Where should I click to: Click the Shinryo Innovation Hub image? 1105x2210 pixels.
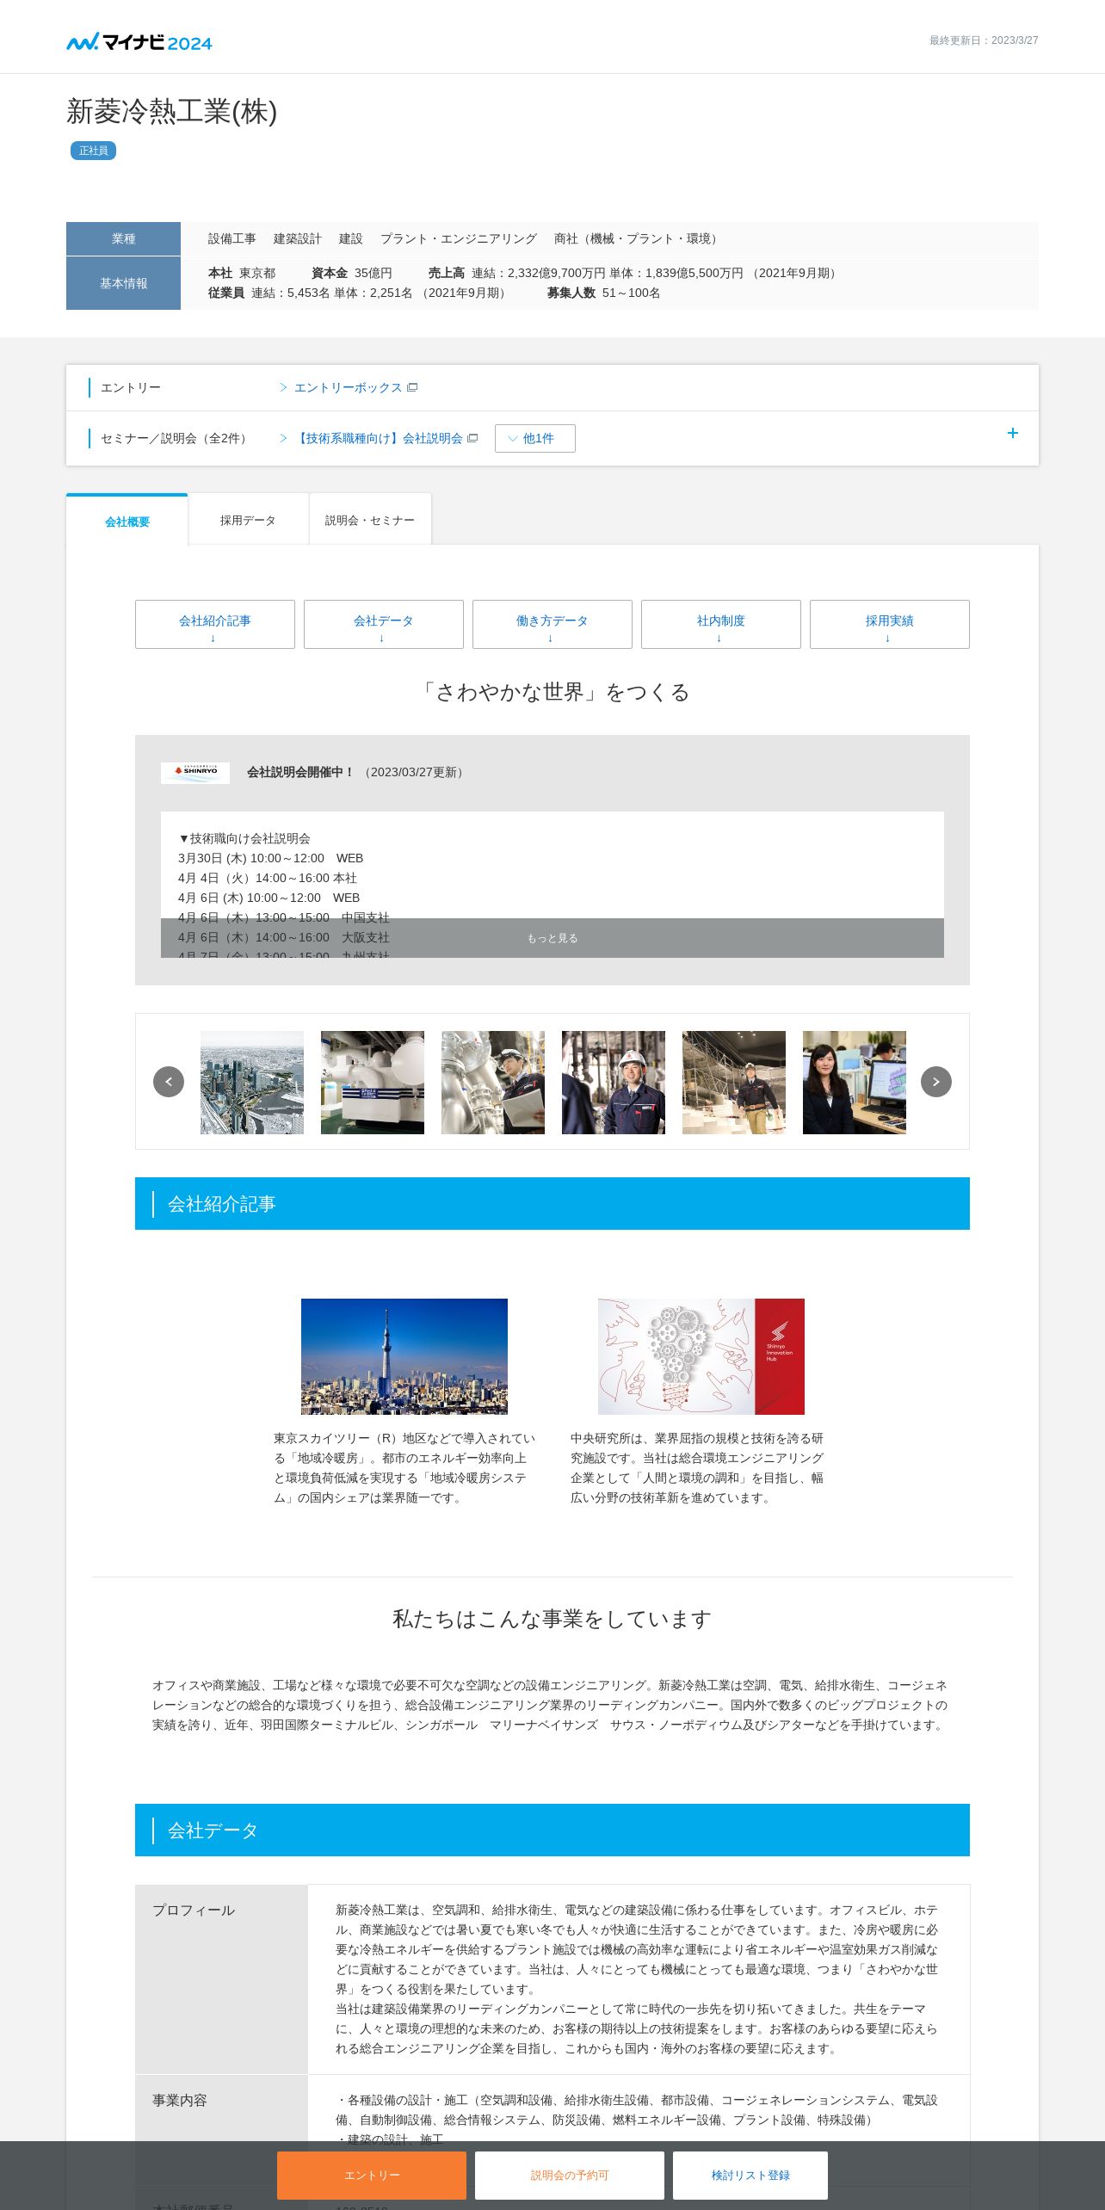[701, 1356]
